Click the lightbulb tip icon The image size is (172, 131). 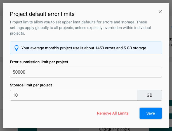coord(17,48)
